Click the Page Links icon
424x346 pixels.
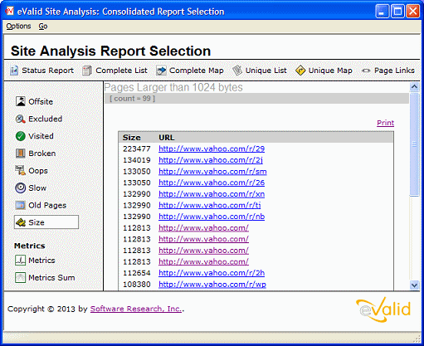(366, 71)
